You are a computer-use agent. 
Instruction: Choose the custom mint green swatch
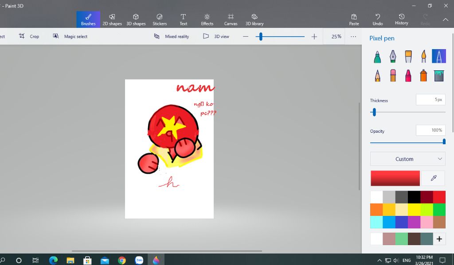[402, 239]
